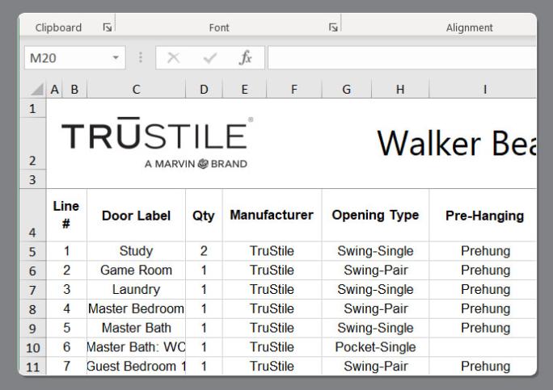The width and height of the screenshot is (553, 390).
Task: Select column B header
Action: tap(74, 90)
